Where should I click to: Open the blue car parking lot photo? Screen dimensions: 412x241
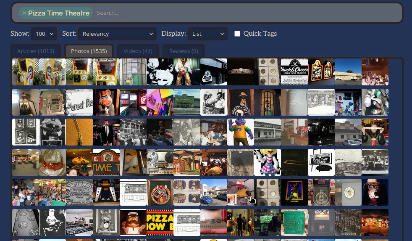tap(214, 193)
